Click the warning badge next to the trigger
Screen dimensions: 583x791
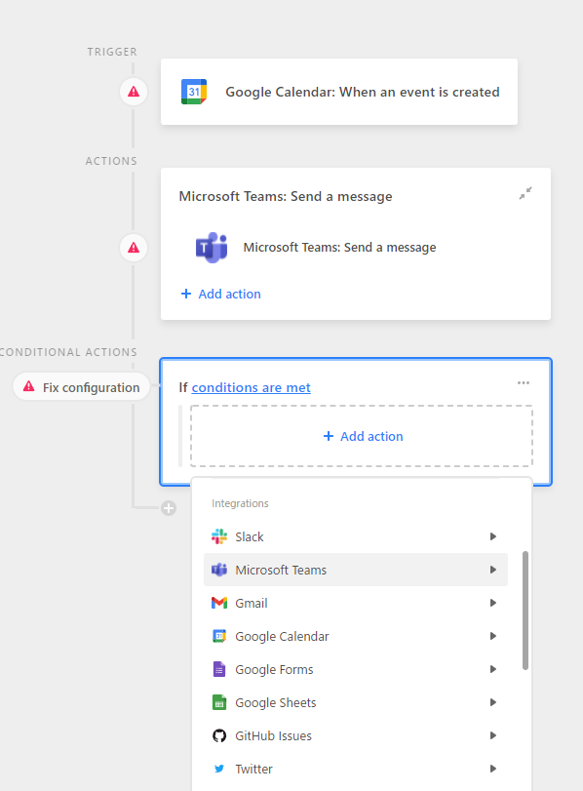coord(133,92)
